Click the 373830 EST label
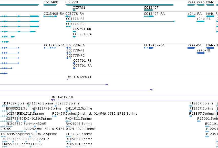Image resolution: width=218 pixels, height=148 pixels. coord(32,139)
